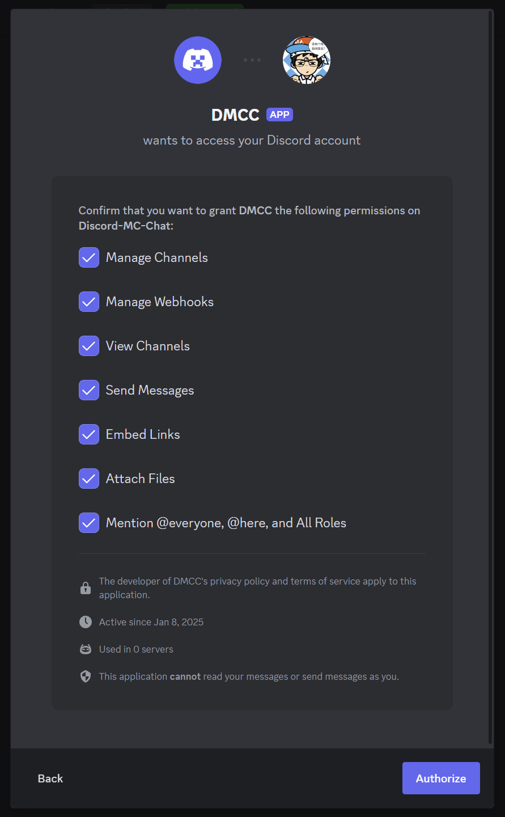Click the padlock privacy policy icon
505x817 pixels.
pyautogui.click(x=86, y=588)
